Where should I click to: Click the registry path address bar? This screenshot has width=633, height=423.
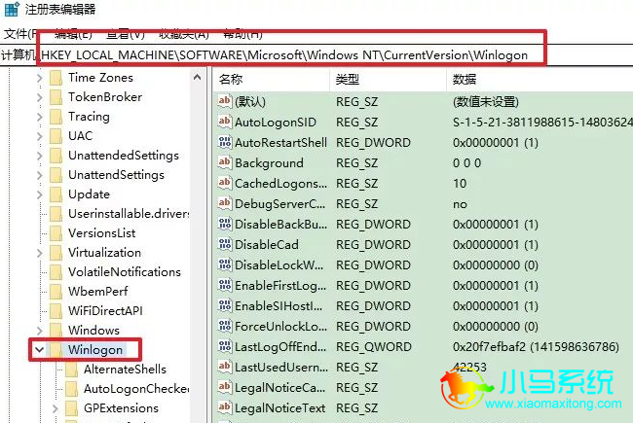(x=316, y=54)
